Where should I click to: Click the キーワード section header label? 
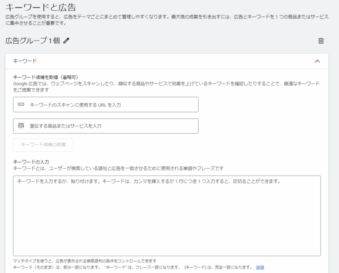pos(25,61)
